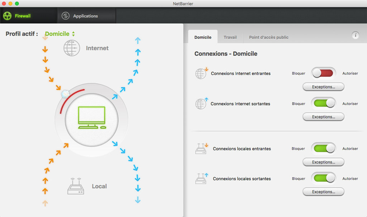Click the outgoing local router icon
The width and height of the screenshot is (367, 217).
pyautogui.click(x=201, y=179)
